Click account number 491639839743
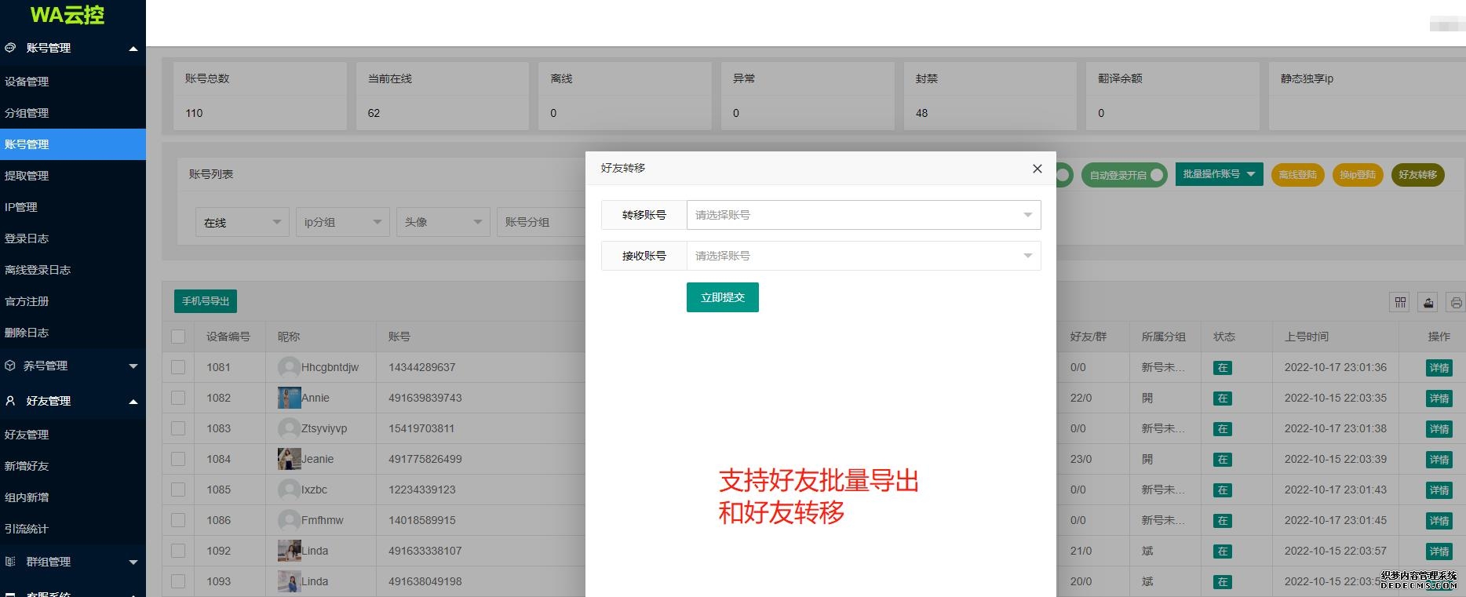 coord(425,398)
